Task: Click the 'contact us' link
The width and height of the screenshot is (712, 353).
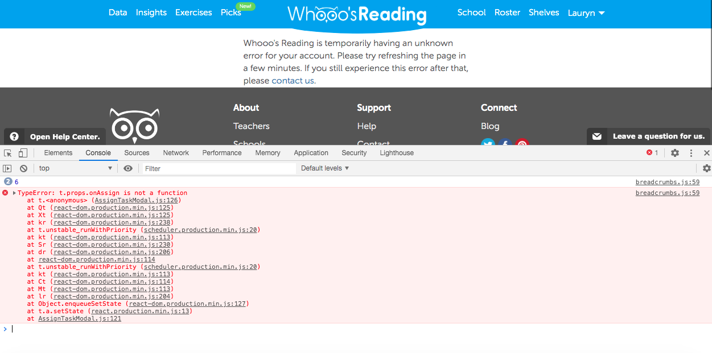Action: pos(293,81)
